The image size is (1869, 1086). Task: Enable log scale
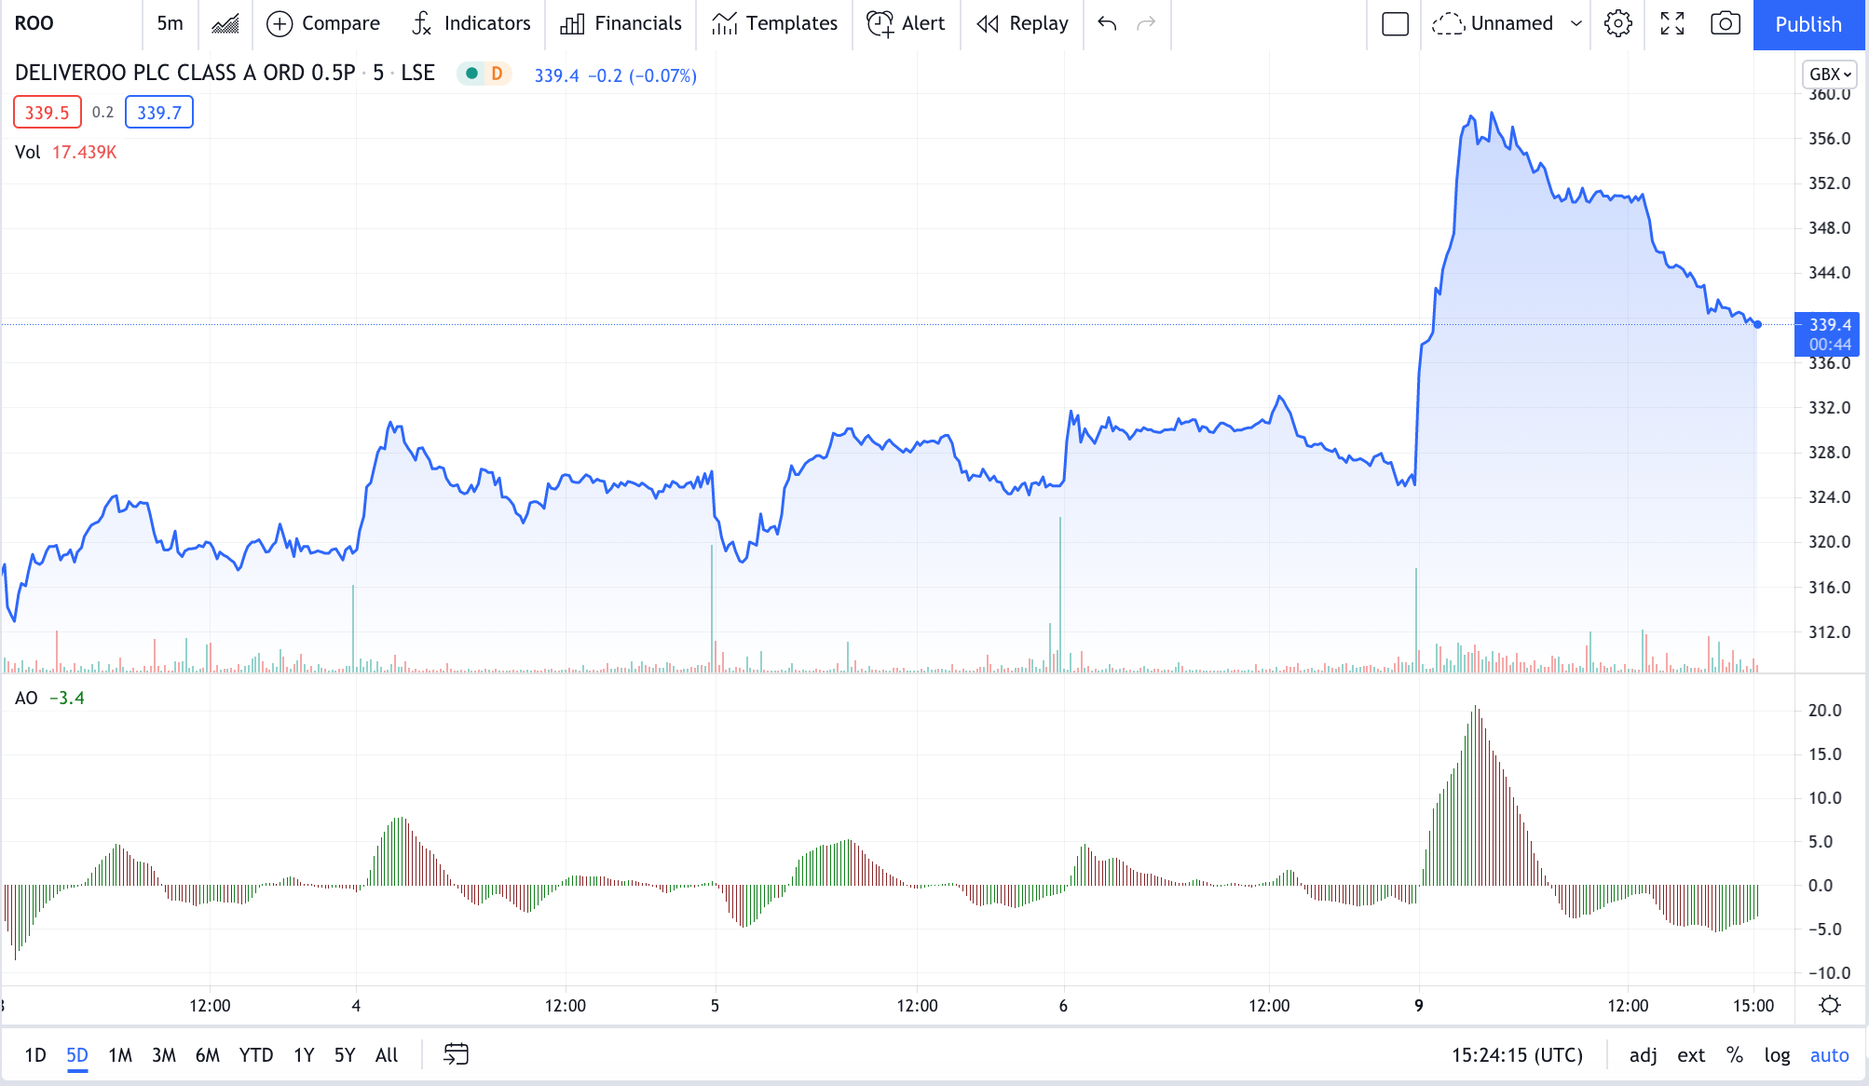1777,1054
